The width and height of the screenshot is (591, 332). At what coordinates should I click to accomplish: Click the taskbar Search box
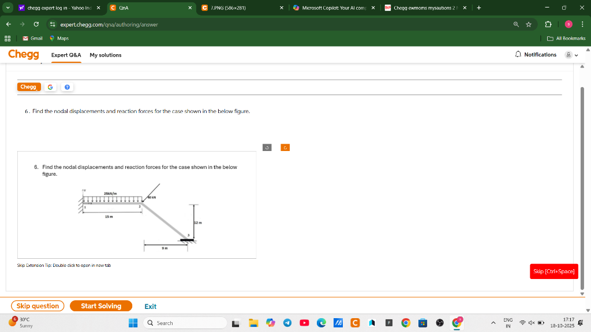click(x=185, y=323)
